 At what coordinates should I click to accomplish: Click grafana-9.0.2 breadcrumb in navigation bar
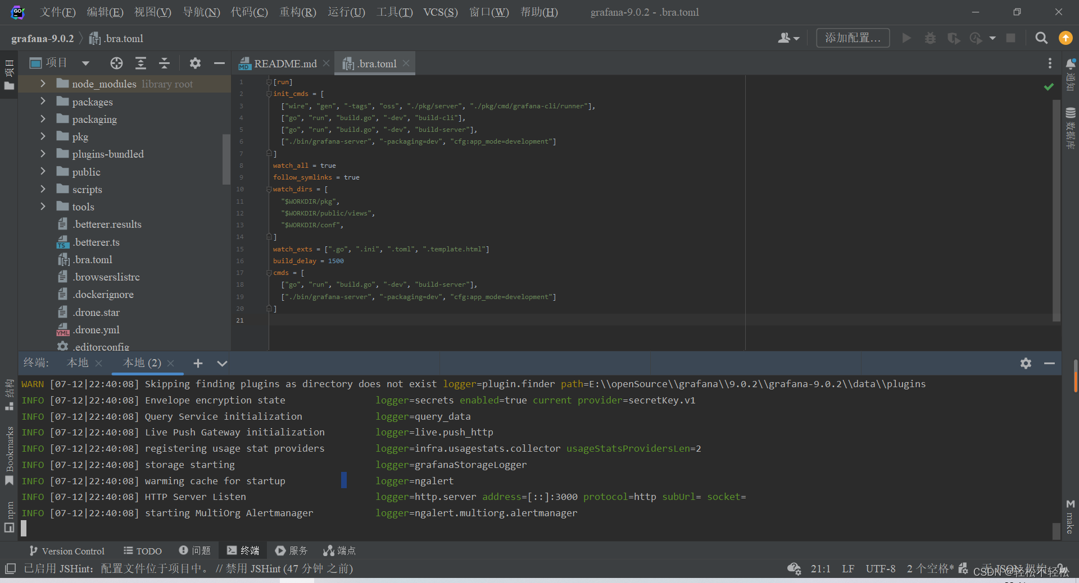42,39
